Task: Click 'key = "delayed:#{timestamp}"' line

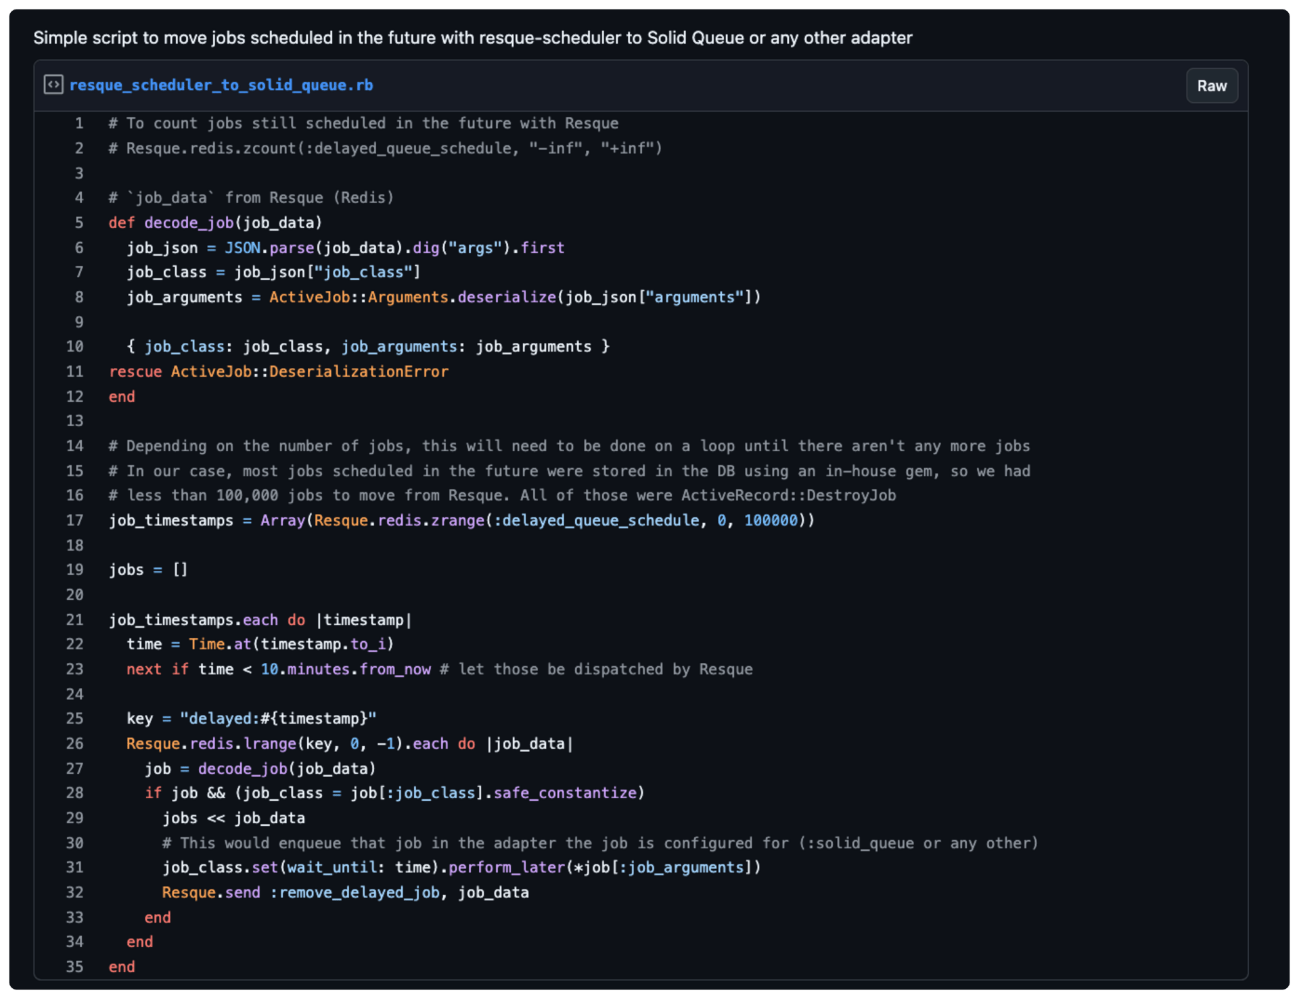Action: click(x=252, y=719)
